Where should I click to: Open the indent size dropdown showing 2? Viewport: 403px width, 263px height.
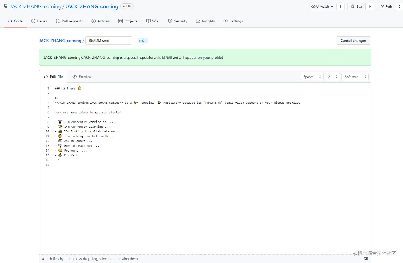333,77
